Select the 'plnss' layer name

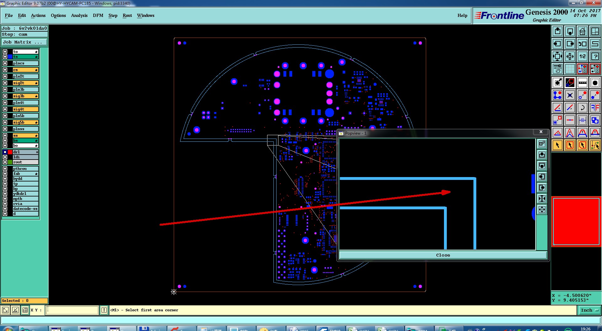pos(26,129)
